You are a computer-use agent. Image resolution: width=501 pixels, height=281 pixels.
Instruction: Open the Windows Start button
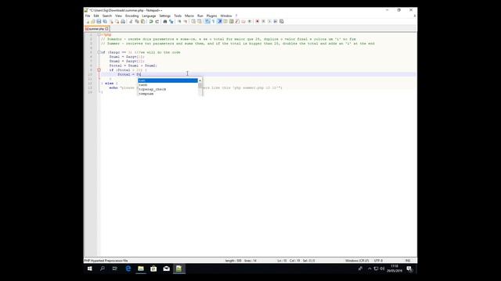coord(90,269)
